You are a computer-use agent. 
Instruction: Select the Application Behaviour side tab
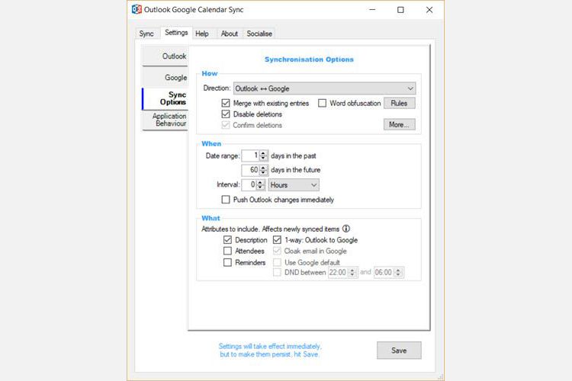coord(165,120)
